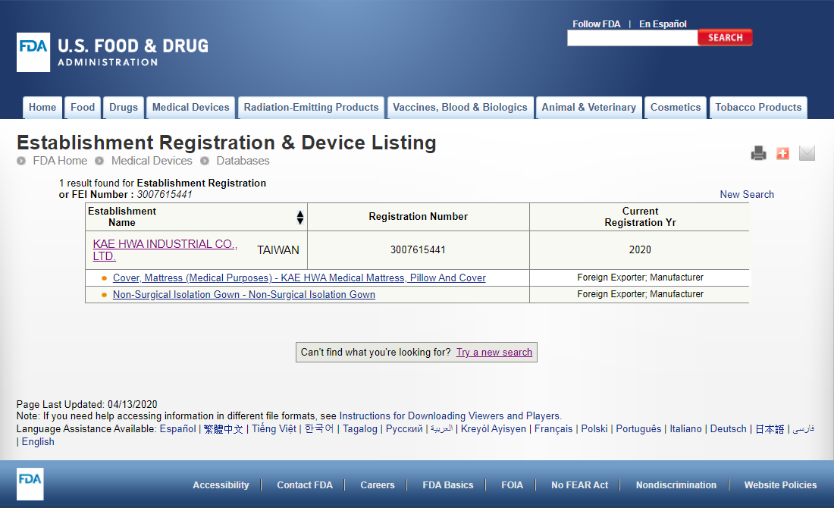Select English language assistance
Screen dimensions: 834x508
[x=38, y=441]
